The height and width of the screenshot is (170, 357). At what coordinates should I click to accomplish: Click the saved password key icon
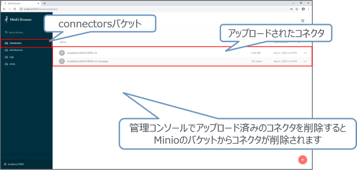291,9
